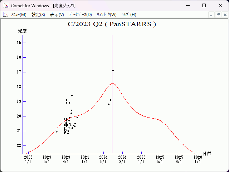Image resolution: width=229 pixels, height=172 pixels.
Task: Open the 表示(V) view menu
Action: click(x=57, y=15)
